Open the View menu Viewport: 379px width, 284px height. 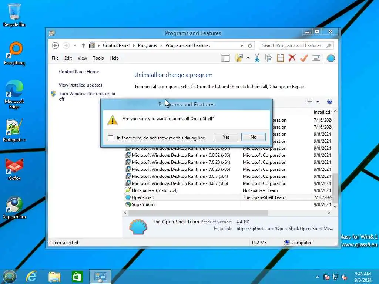pos(82,58)
